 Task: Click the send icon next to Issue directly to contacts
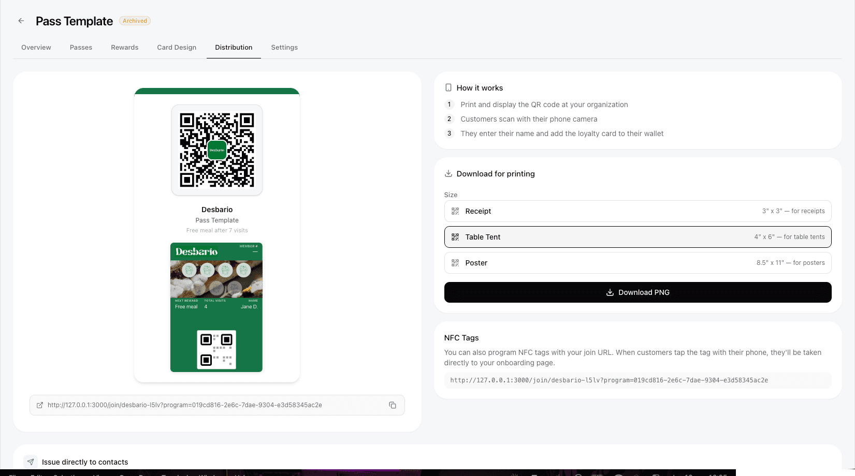click(30, 462)
